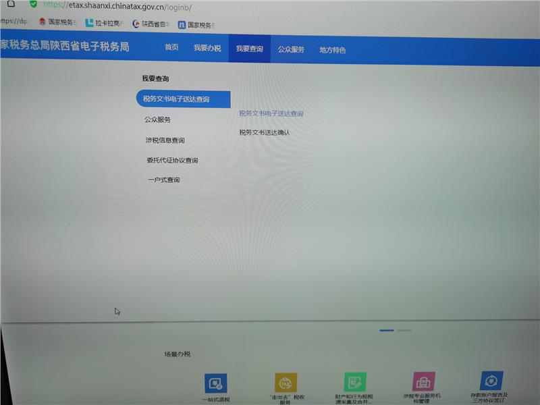540x405 pixels.
Task: Open the 拉卡拉商户 bookmark
Action: click(x=104, y=23)
